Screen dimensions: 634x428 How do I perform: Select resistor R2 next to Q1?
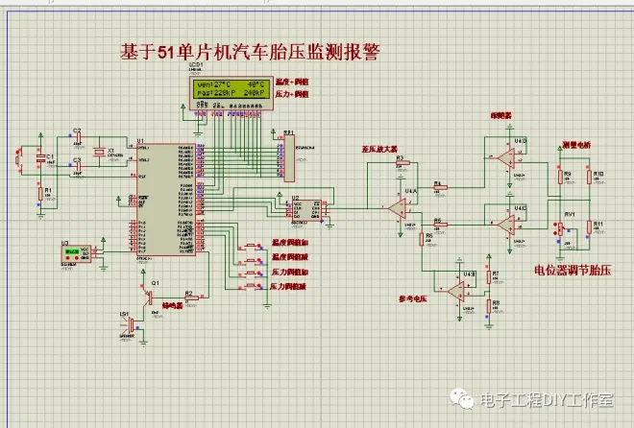(191, 298)
